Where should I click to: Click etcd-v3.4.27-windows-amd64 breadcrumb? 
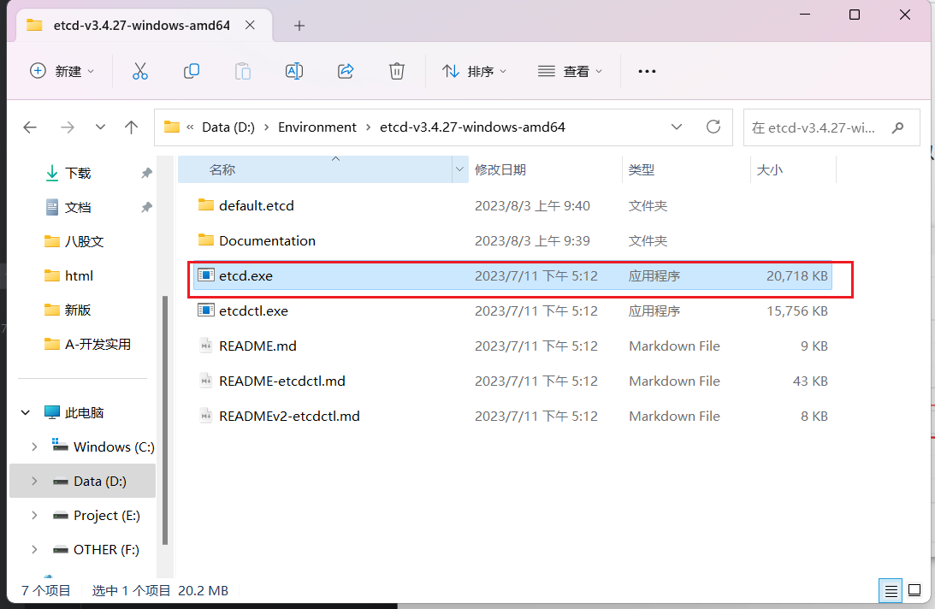[x=472, y=127]
